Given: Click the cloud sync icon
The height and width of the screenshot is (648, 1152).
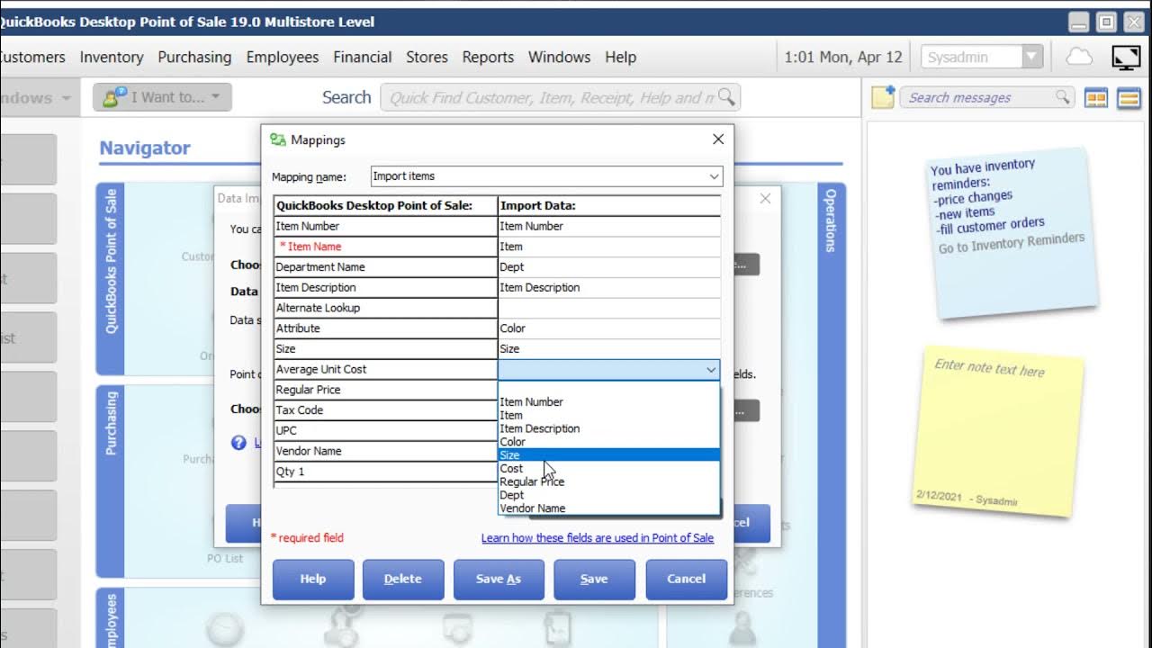Looking at the screenshot, I should tap(1078, 57).
